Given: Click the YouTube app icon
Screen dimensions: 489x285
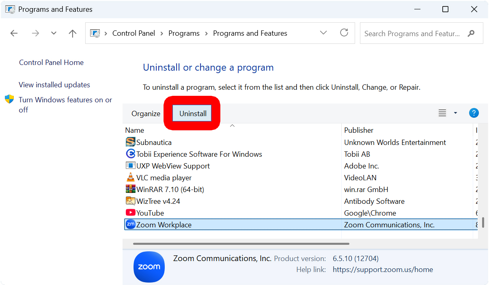Looking at the screenshot, I should point(130,212).
